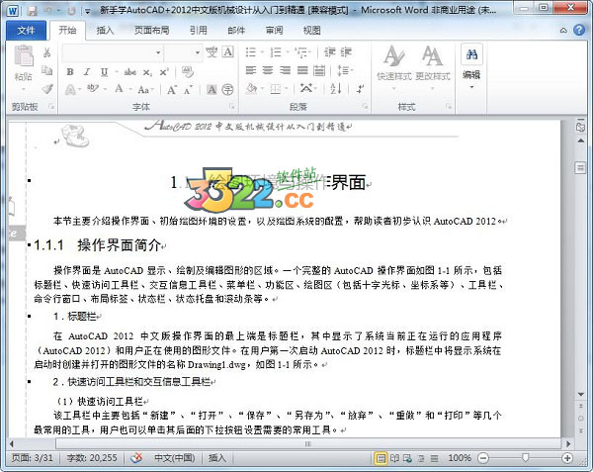Image resolution: width=593 pixels, height=472 pixels.
Task: Switch to the Review tab
Action: [x=274, y=31]
